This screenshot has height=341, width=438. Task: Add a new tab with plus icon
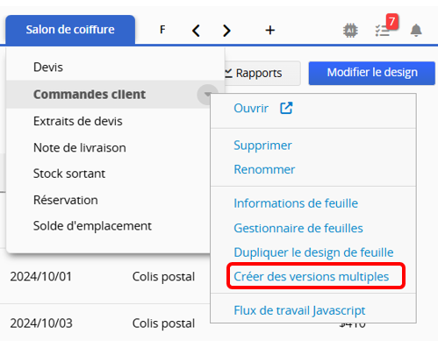[270, 30]
